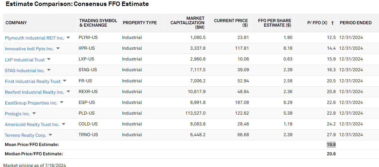Image resolution: width=379 pixels, height=167 pixels.
Task: Sort by Period Ended column header
Action: [x=356, y=23]
